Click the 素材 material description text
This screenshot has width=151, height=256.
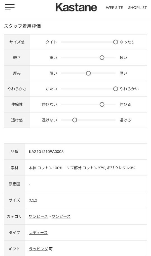[x=82, y=168]
